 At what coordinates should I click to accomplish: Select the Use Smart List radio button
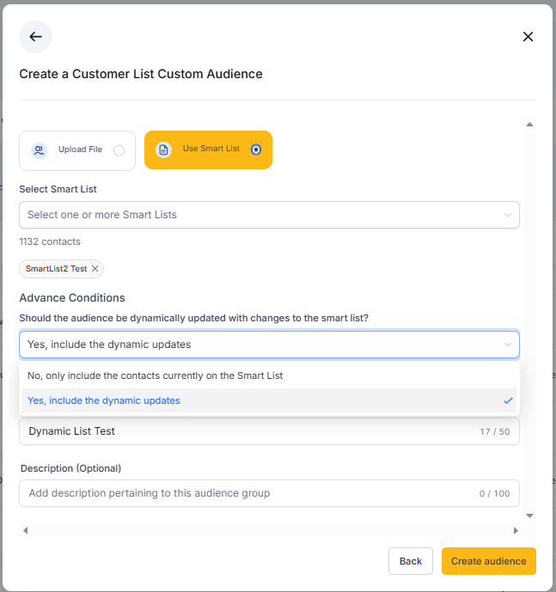[255, 150]
